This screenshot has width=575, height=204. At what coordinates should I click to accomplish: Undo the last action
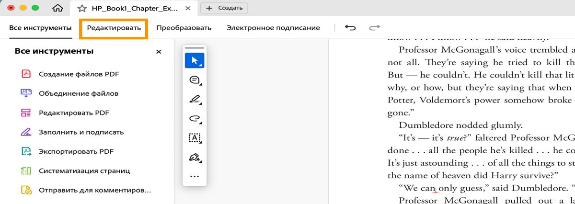[350, 28]
